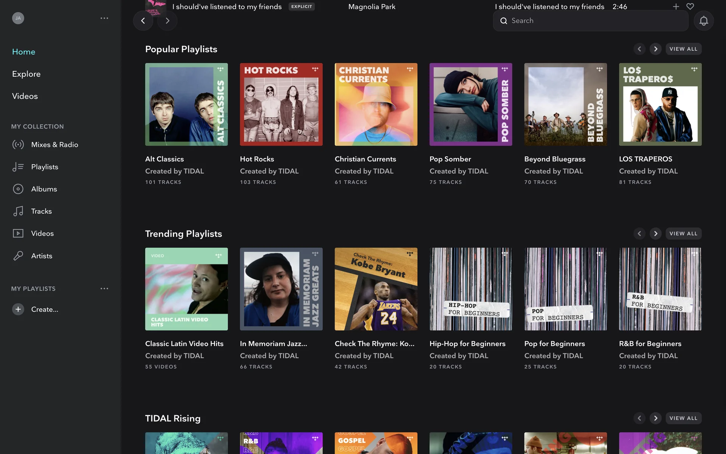This screenshot has width=726, height=454.
Task: View all Trending Playlists
Action: [683, 234]
